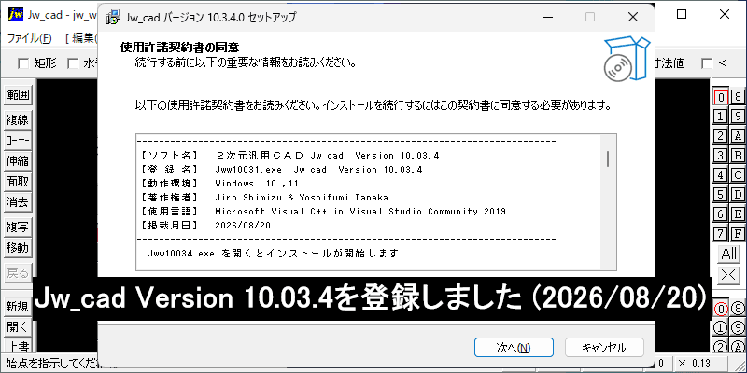747x373 pixels.
Task: Select layer 2 square button
Action: click(x=721, y=135)
